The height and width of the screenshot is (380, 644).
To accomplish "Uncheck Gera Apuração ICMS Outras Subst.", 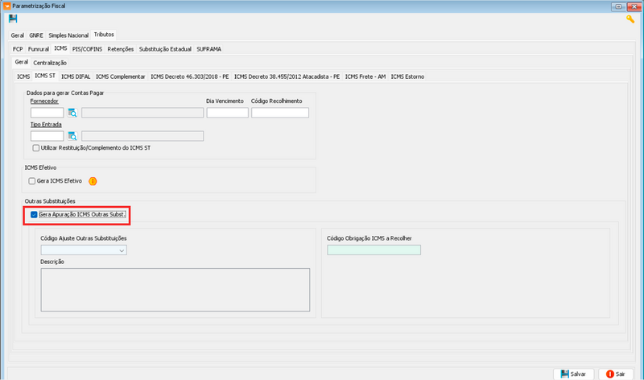I will pyautogui.click(x=33, y=215).
